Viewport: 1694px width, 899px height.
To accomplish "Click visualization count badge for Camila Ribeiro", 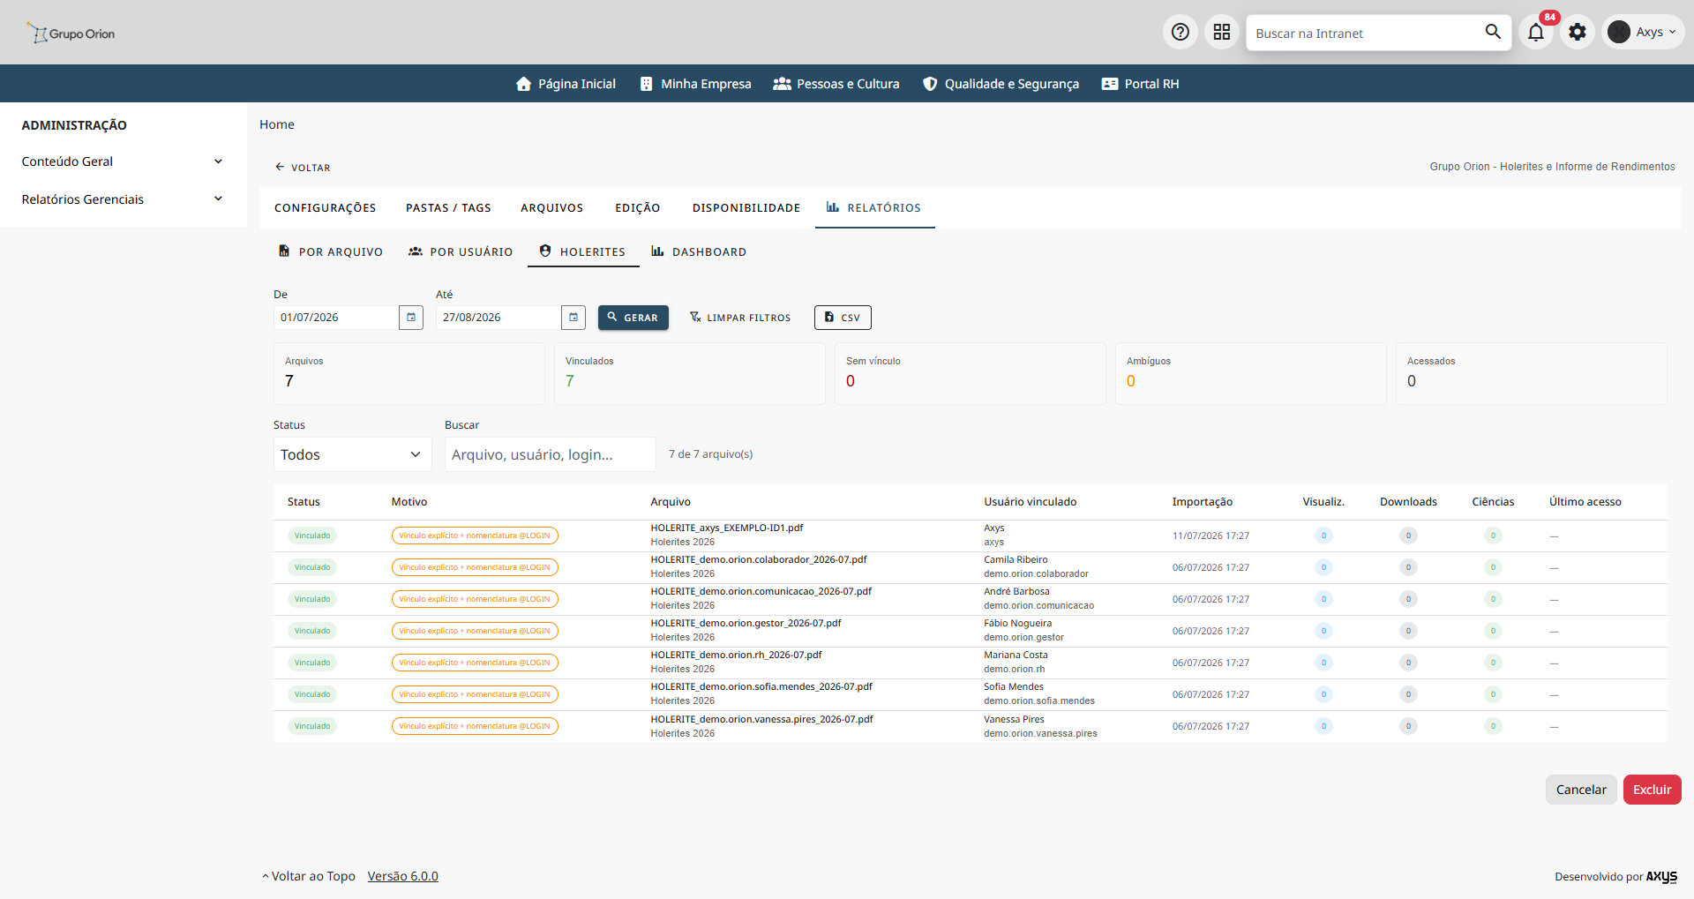I will (1323, 567).
